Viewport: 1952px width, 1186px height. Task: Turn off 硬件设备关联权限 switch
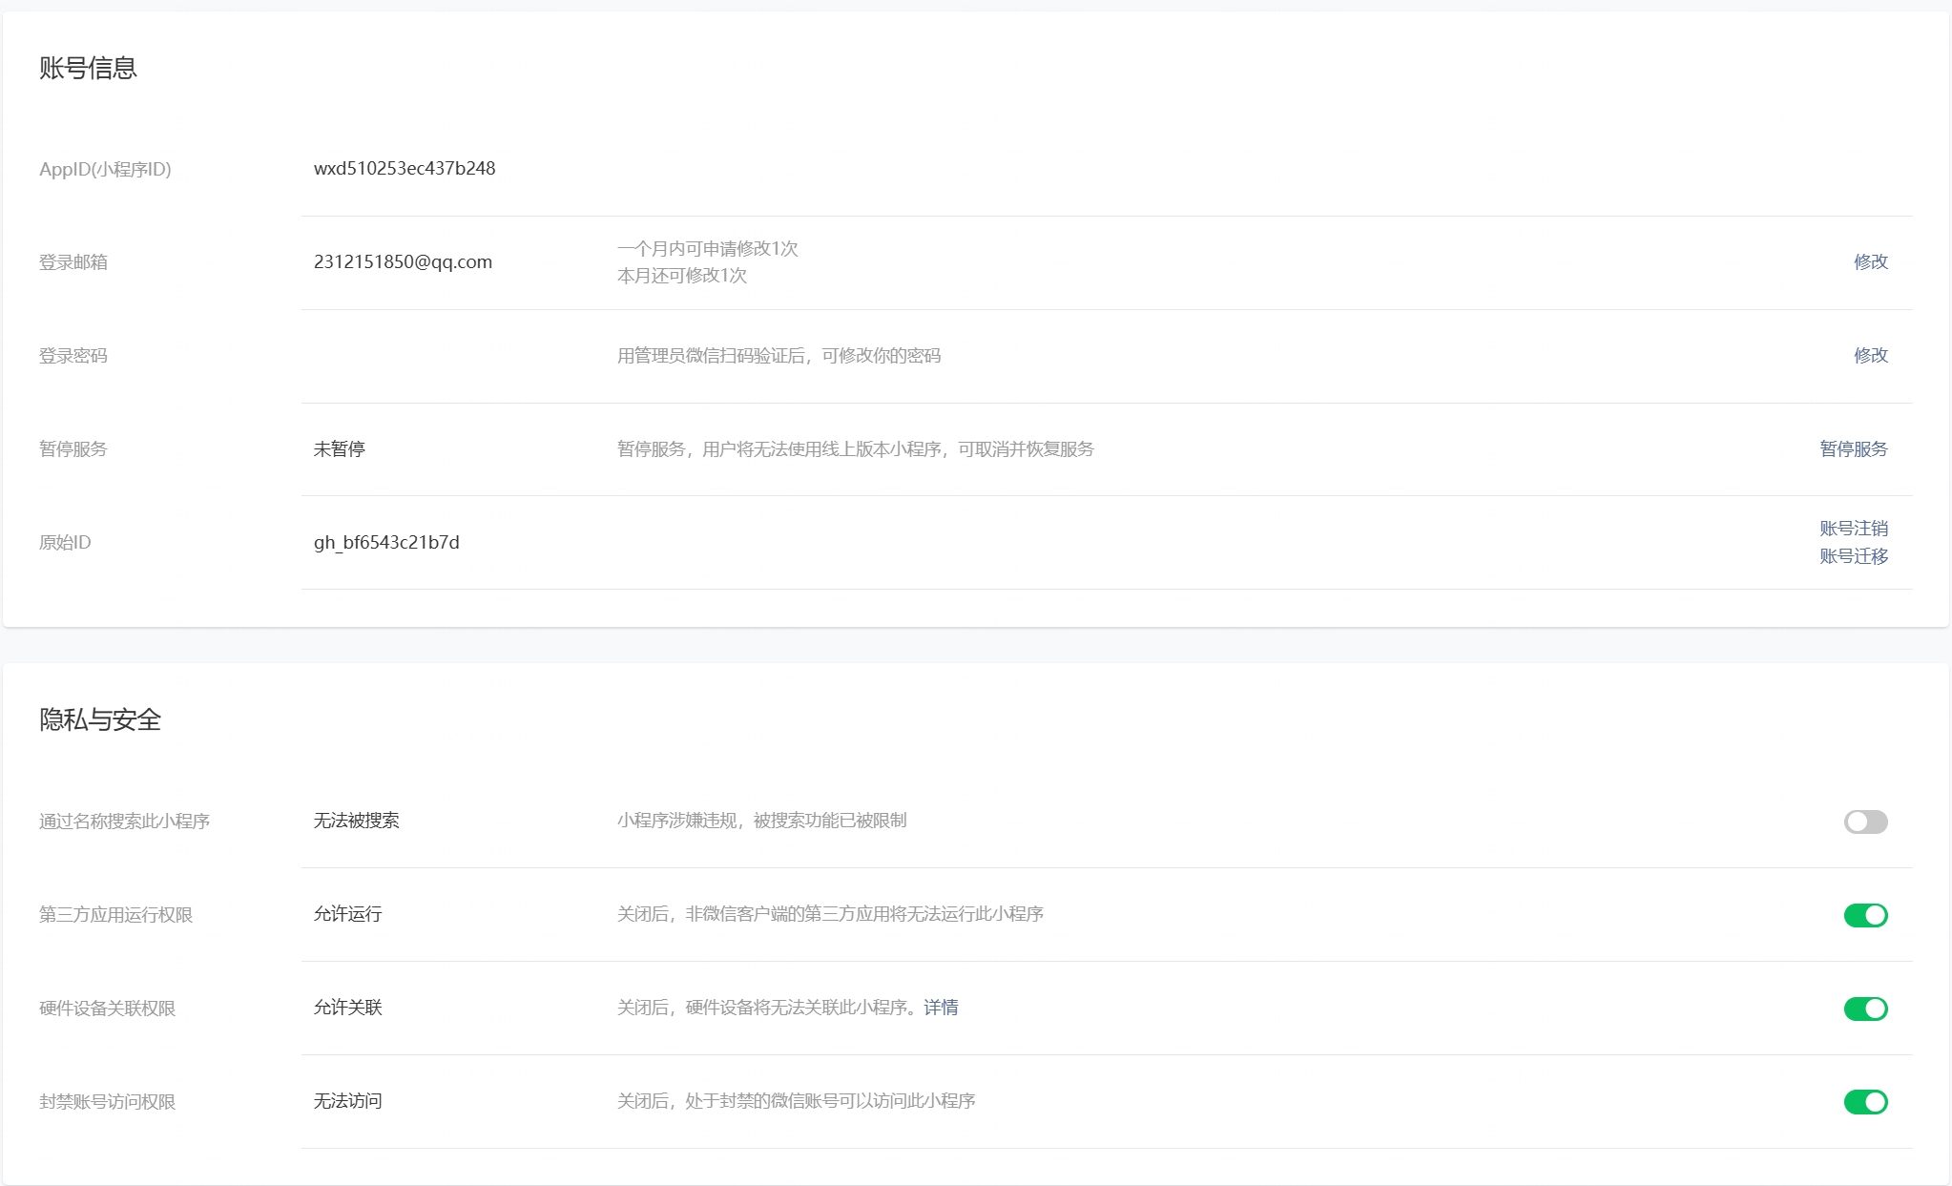coord(1865,1009)
